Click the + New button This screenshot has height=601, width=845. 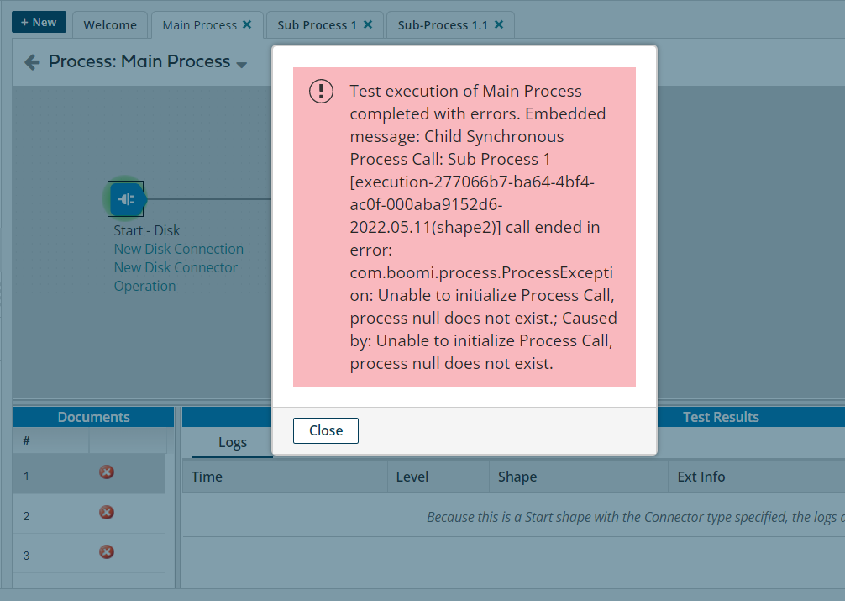point(39,22)
